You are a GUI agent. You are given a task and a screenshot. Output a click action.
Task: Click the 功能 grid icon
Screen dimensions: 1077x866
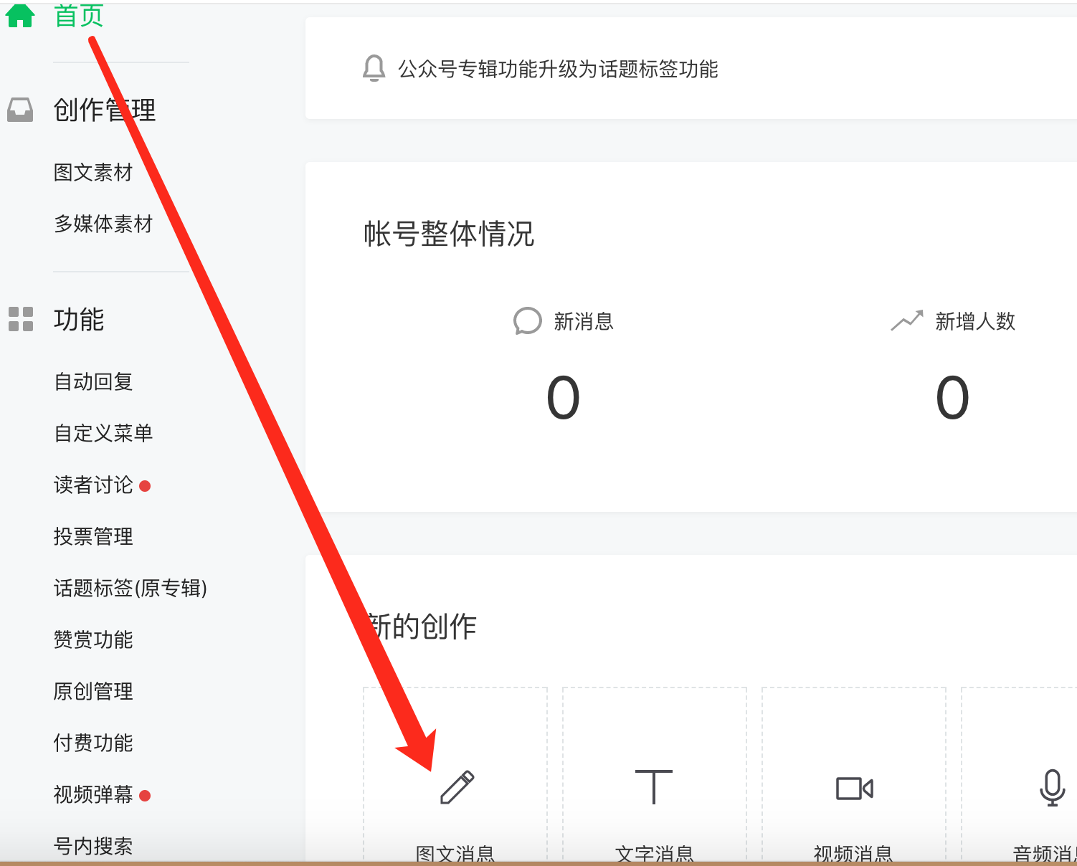21,319
